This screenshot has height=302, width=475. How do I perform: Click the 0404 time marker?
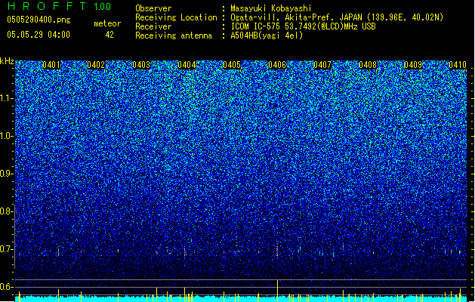(x=187, y=65)
